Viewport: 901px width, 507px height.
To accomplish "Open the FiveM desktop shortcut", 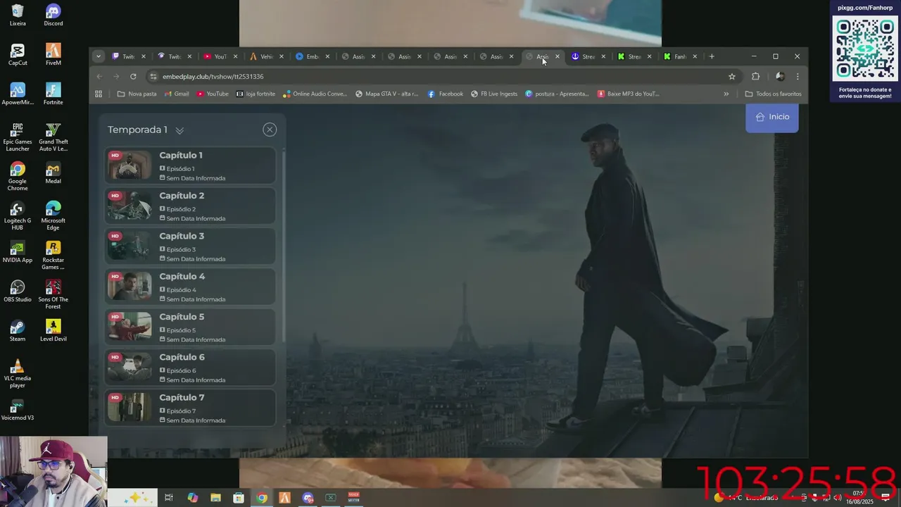I will (x=53, y=54).
